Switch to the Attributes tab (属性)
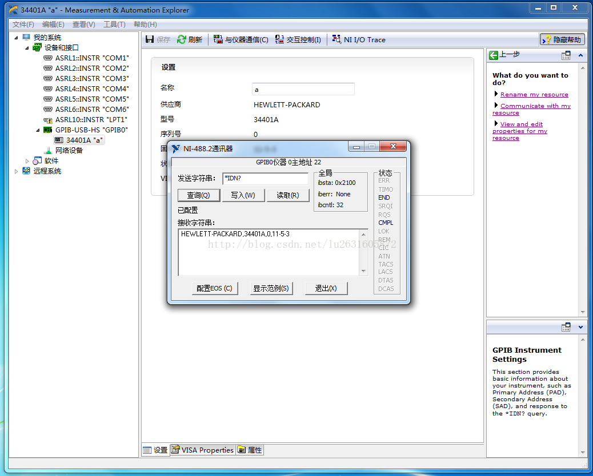The image size is (593, 476). pos(250,450)
